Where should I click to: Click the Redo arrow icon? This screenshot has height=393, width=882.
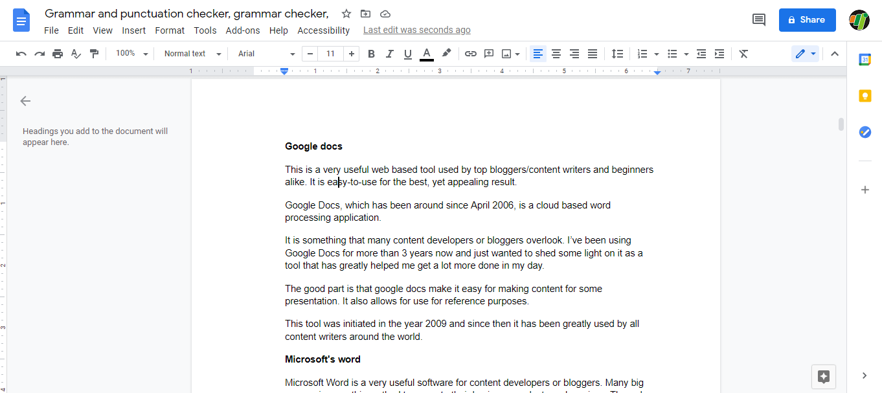tap(40, 54)
